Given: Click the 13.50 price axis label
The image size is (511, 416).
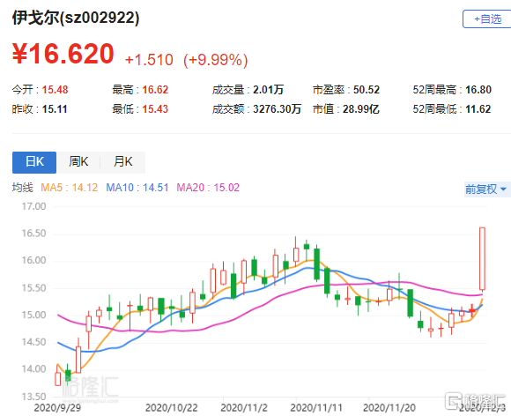Looking at the screenshot, I should [x=33, y=397].
